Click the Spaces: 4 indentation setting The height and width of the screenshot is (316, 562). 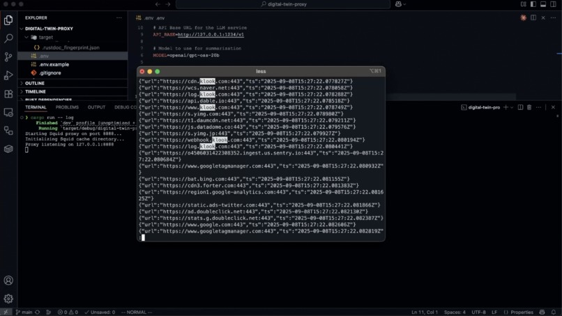[x=455, y=312]
